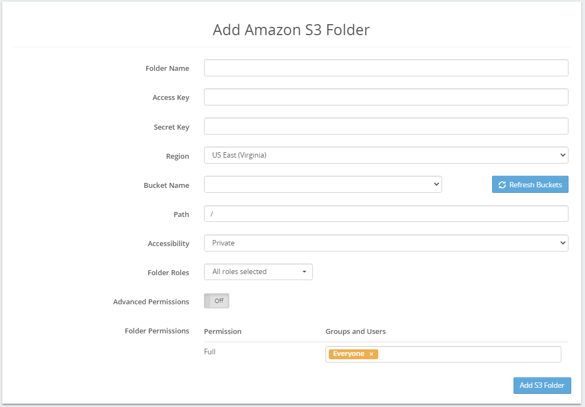The height and width of the screenshot is (407, 585).
Task: Click the Region label
Action: [x=178, y=156]
